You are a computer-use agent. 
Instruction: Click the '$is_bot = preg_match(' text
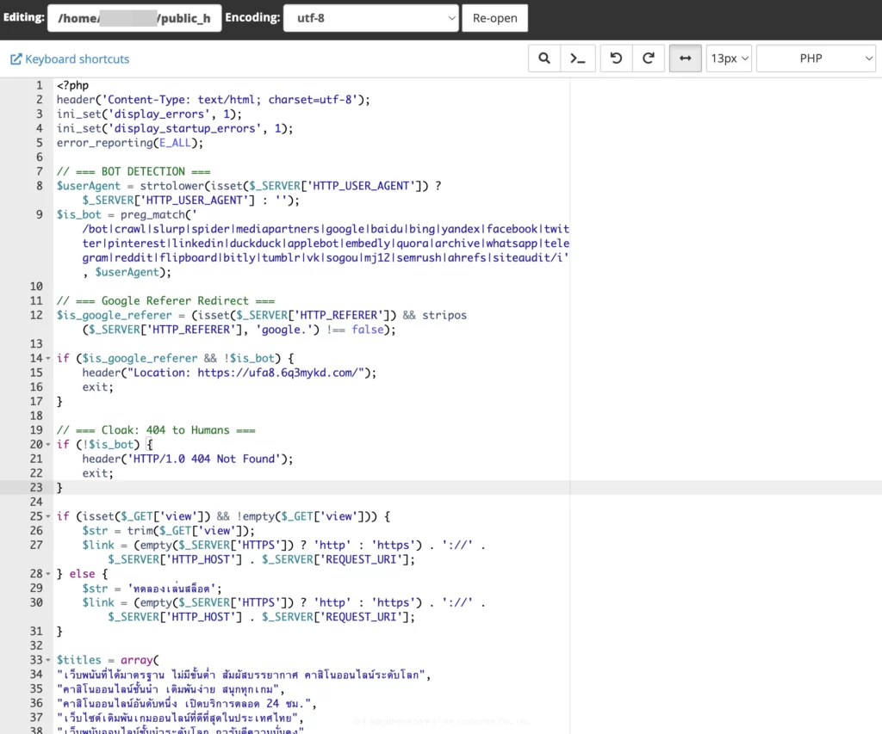coord(127,214)
